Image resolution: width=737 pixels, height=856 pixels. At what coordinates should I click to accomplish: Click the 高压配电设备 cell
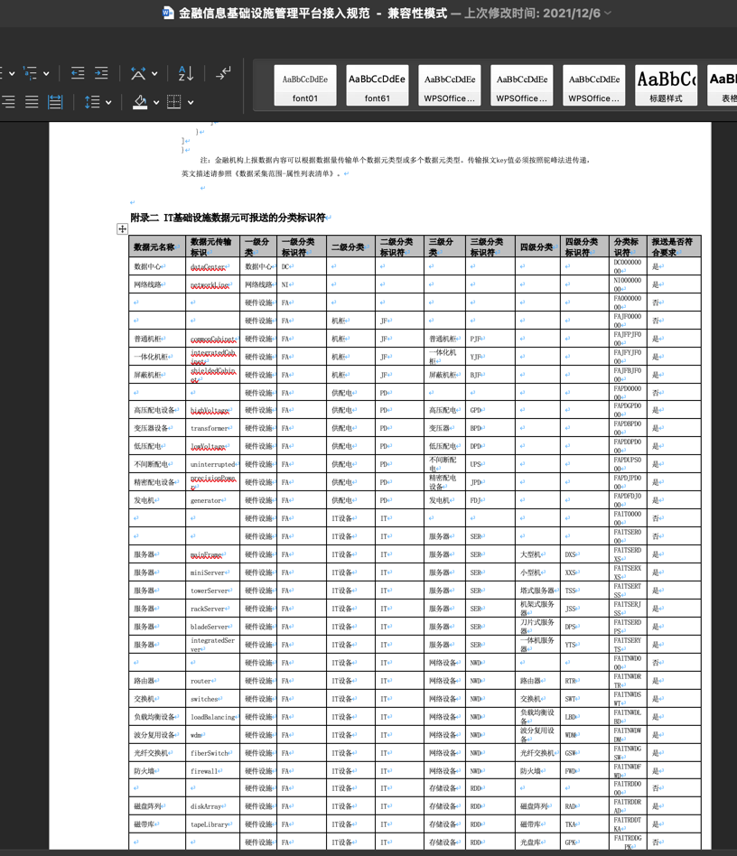[x=157, y=410]
